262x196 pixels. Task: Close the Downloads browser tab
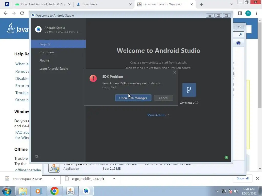tap(130, 4)
